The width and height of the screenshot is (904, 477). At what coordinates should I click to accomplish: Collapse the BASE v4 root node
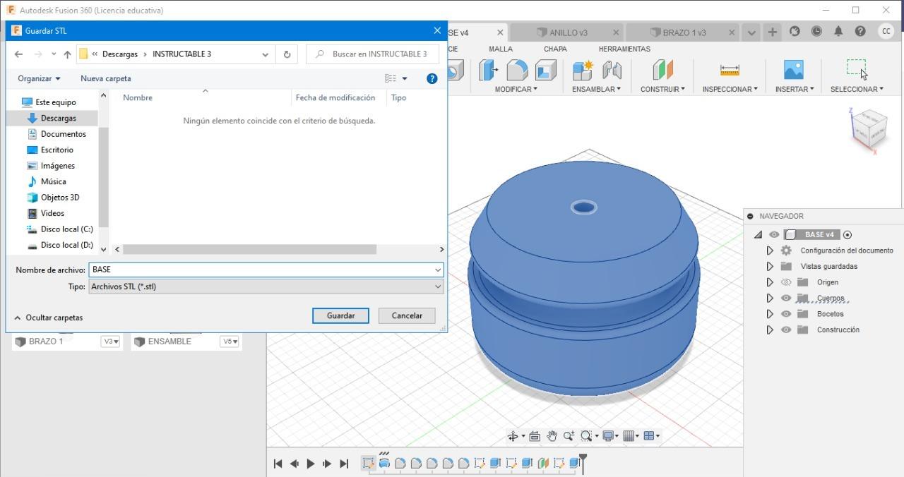pyautogui.click(x=758, y=235)
